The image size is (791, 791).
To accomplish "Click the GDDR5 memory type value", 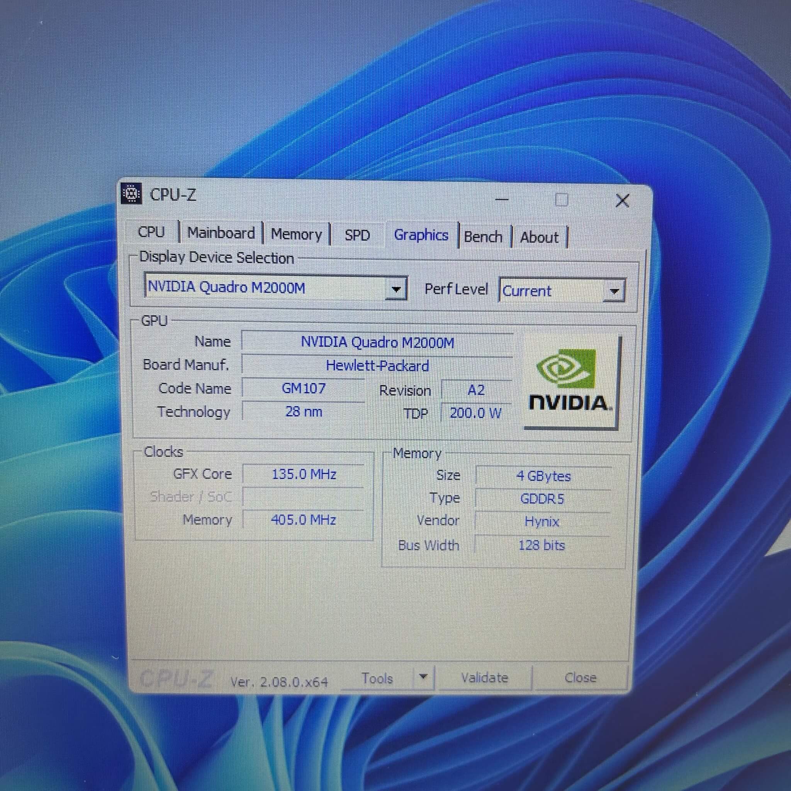I will [x=542, y=499].
